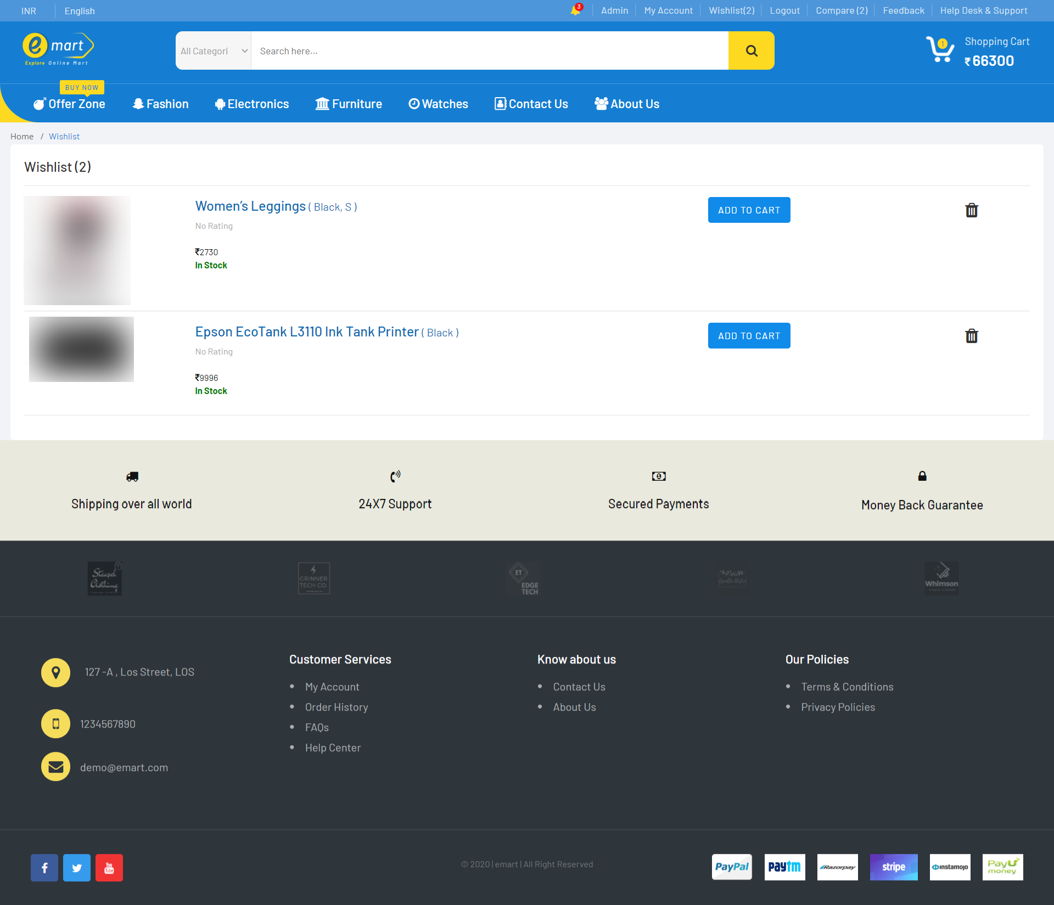The height and width of the screenshot is (905, 1054).
Task: Open the Electronics menu
Action: coord(252,104)
